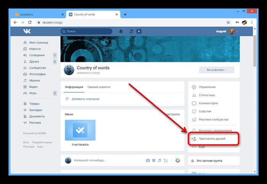Switch to the Свежие новости tab
This screenshot has height=184, width=267.
[99, 87]
